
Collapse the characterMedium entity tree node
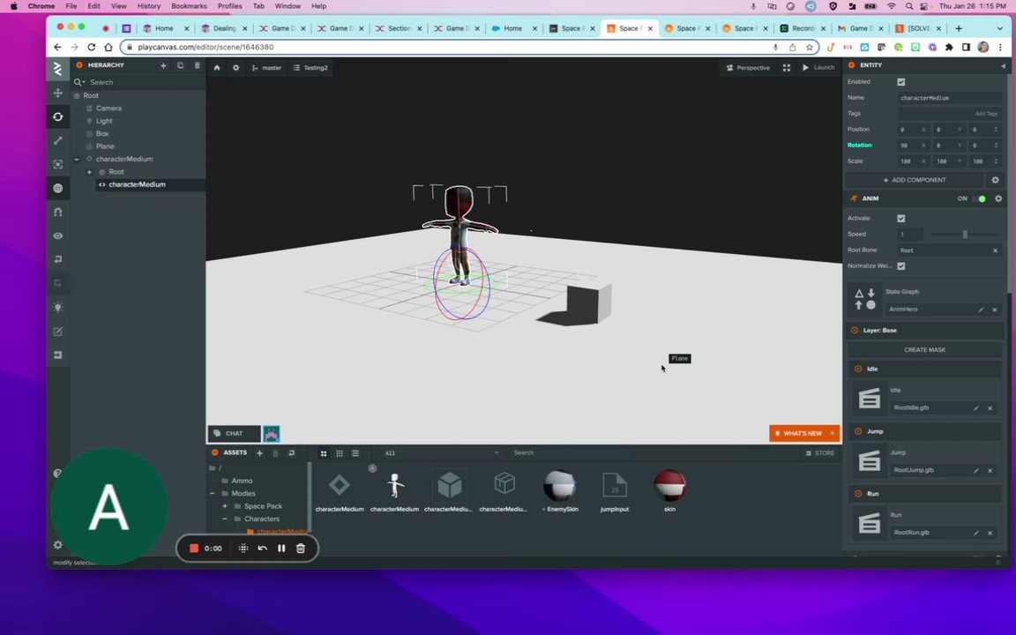point(77,160)
